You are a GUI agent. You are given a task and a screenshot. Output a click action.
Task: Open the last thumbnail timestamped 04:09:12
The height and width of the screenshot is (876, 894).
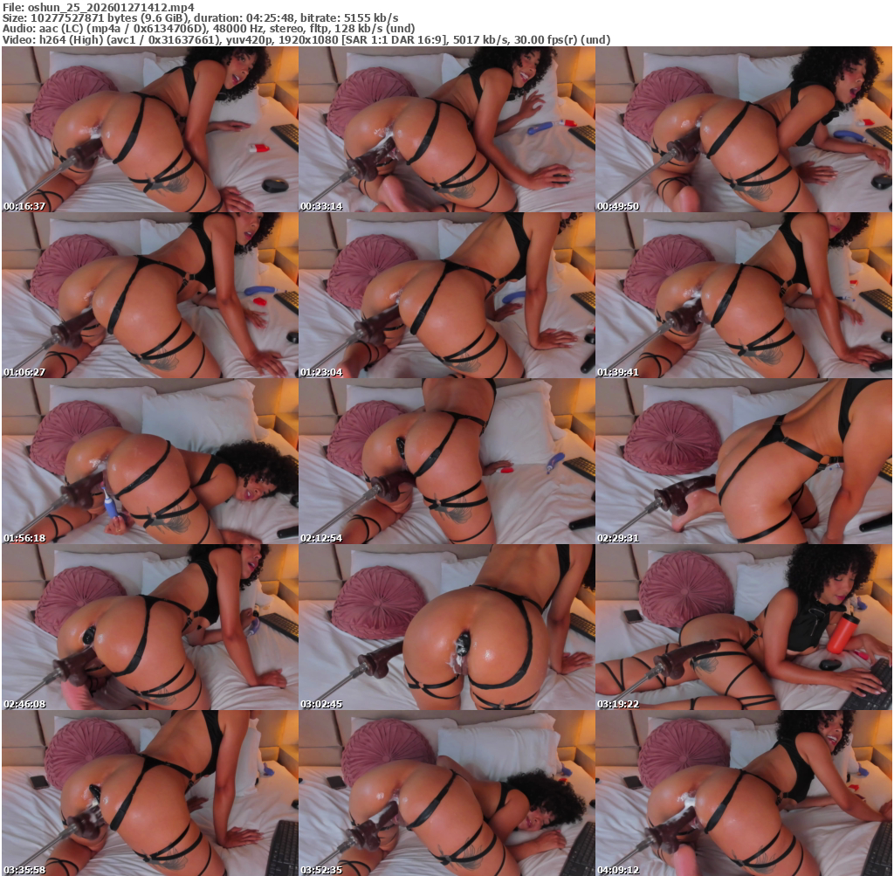(744, 792)
